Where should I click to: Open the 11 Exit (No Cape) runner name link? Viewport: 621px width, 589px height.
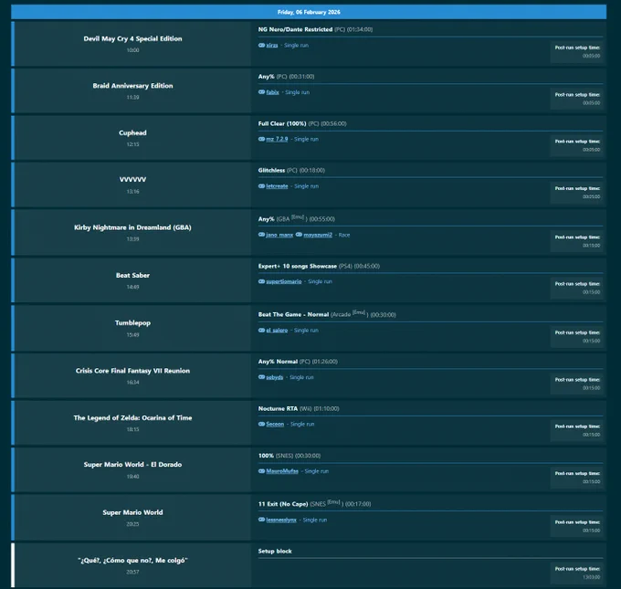[281, 521]
